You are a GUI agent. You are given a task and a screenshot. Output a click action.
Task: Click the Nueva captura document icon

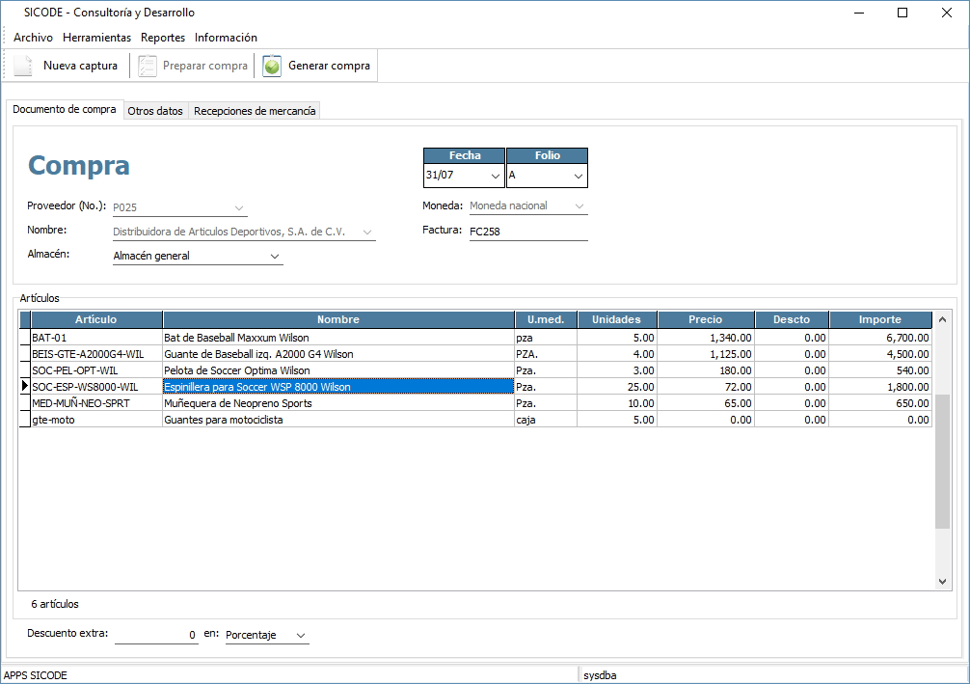23,67
